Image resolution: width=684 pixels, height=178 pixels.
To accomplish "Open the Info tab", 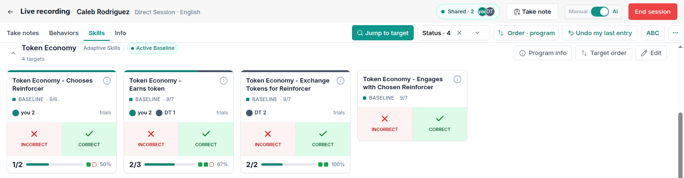I will point(121,33).
